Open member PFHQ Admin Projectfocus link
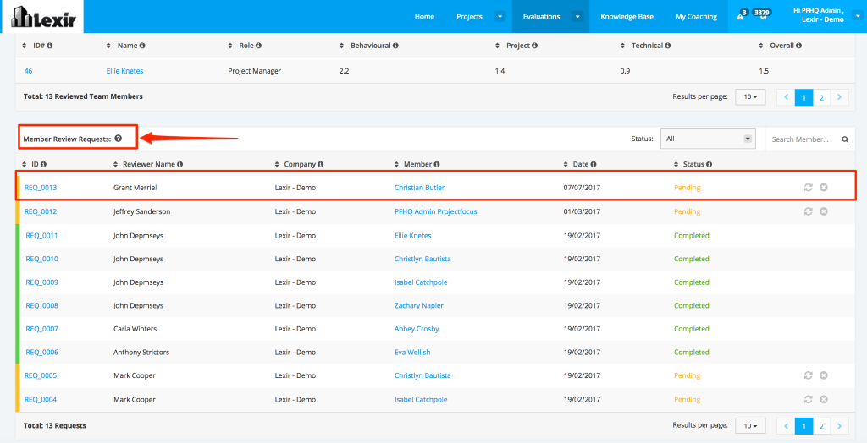Viewport: 867px width, 443px height. tap(436, 211)
